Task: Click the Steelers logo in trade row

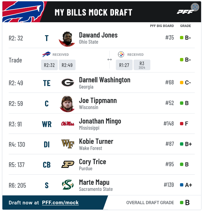Action: coord(121,55)
